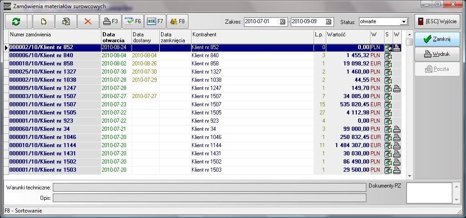Select order 000006/10/Klient nr 840
This screenshot has height=218, width=466.
point(55,55)
